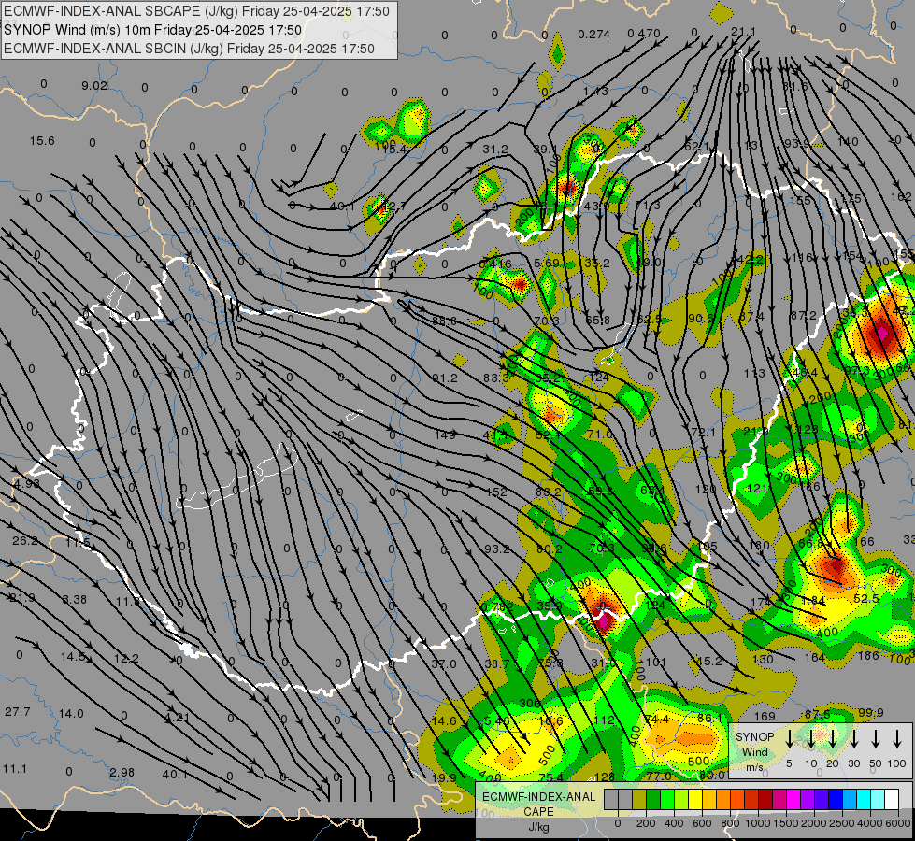The width and height of the screenshot is (915, 841).
Task: Click the SYNOP wind arrow labeled 10
Action: point(810,739)
